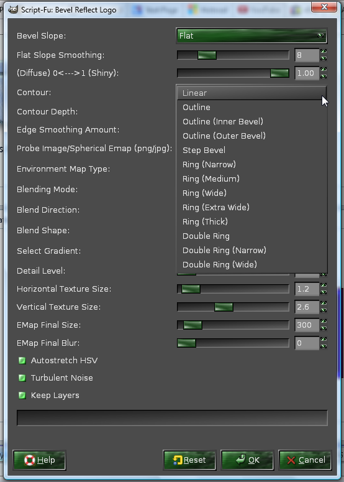The image size is (344, 482).
Task: Increase Flat Slope Smoothing with the up arrow
Action: (324, 52)
